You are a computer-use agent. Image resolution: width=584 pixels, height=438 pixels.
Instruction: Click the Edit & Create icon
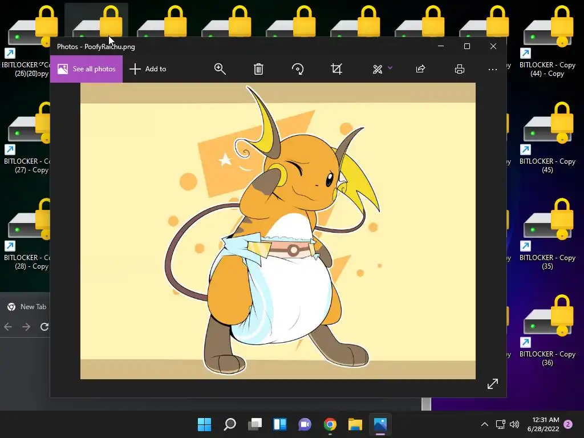pos(378,69)
